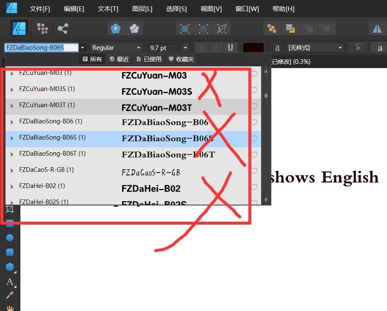Select the Rounded Rectangle tool
Viewport: 387px width, 311px height.
point(10,252)
